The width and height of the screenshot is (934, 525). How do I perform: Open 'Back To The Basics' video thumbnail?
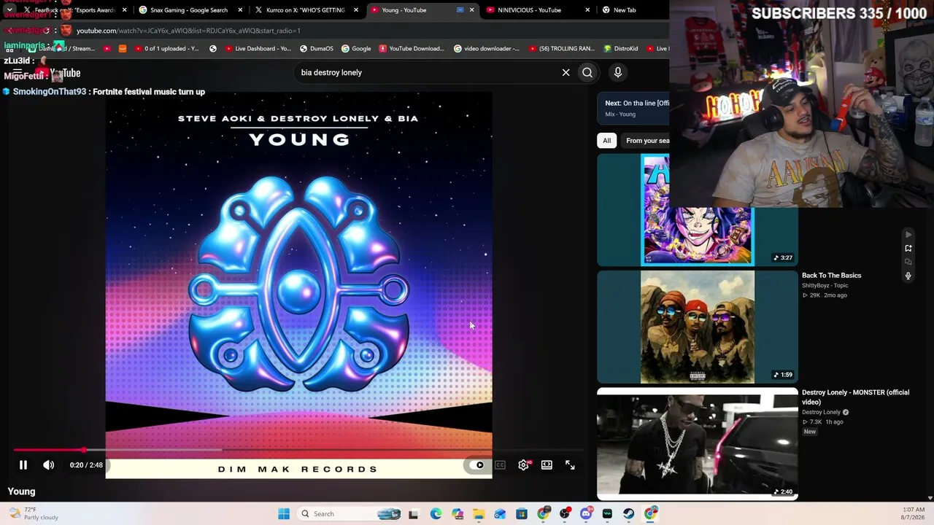click(698, 327)
